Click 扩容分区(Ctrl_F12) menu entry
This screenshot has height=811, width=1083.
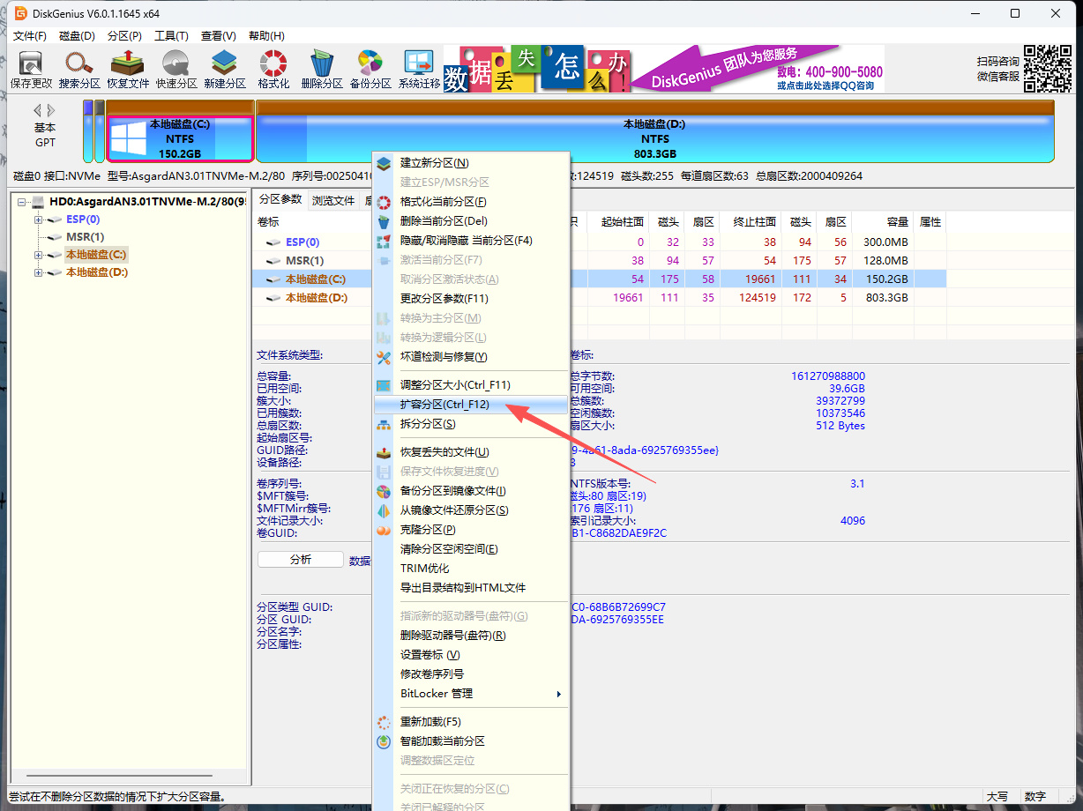(x=471, y=405)
